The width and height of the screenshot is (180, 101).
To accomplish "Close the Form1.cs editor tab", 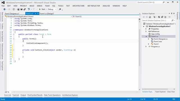I will (x=38, y=13).
